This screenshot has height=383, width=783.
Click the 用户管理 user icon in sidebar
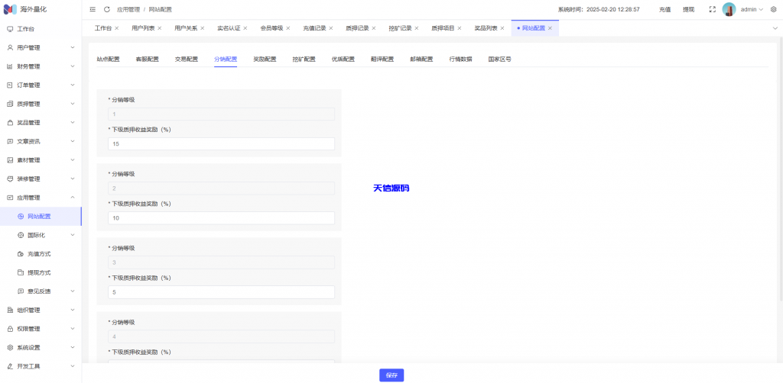(10, 48)
